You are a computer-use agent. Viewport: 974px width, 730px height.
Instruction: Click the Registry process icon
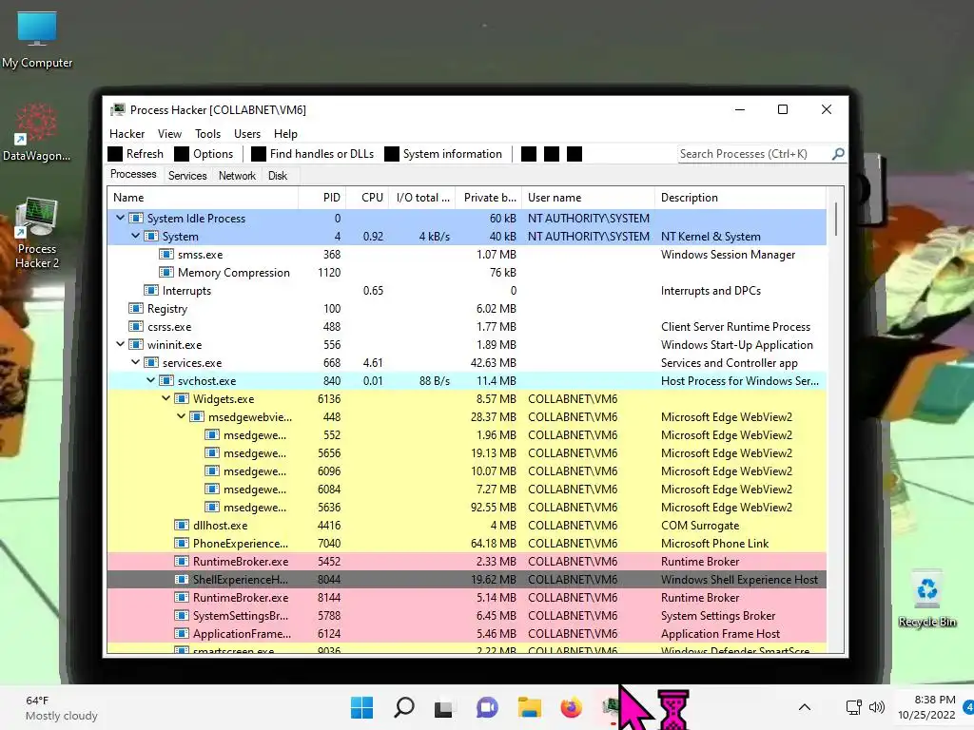[135, 309]
